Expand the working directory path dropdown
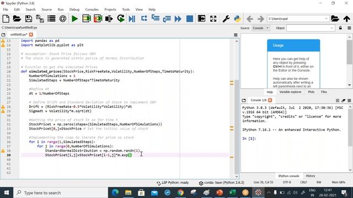The width and height of the screenshot is (353, 198). 326,19
